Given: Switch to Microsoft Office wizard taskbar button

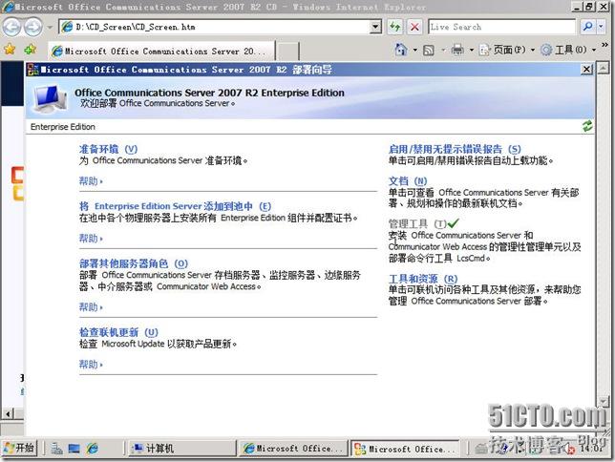Looking at the screenshot, I should point(405,449).
